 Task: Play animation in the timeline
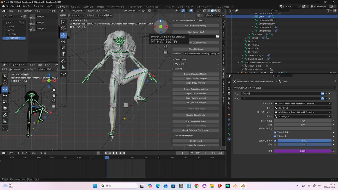117,153
